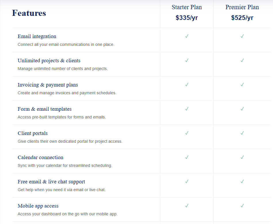This screenshot has height=224, width=273.
Task: Click the Mobile app access feature title
Action: coord(38,206)
